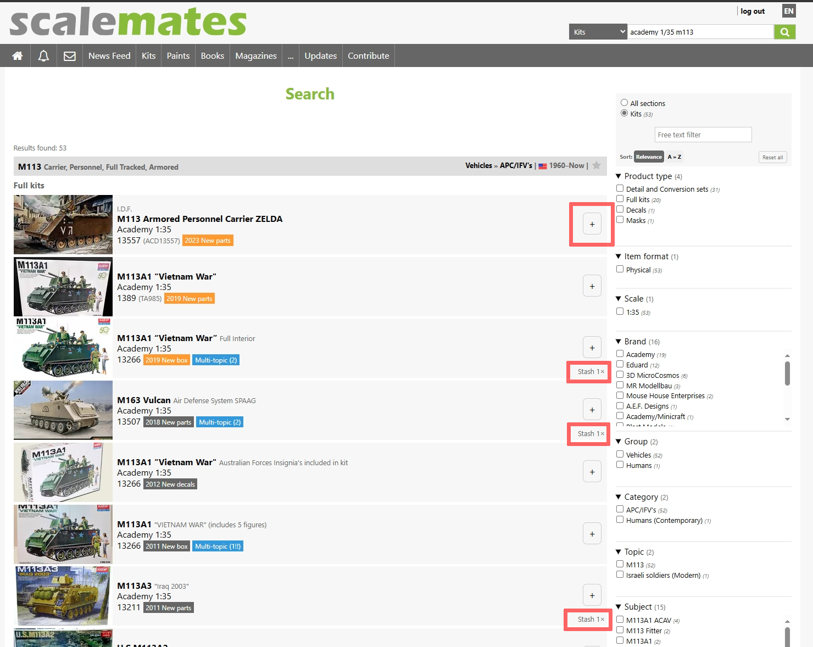This screenshot has height=647, width=813.
Task: Remove M113A1 Full Interior from stash via ×
Action: [603, 372]
